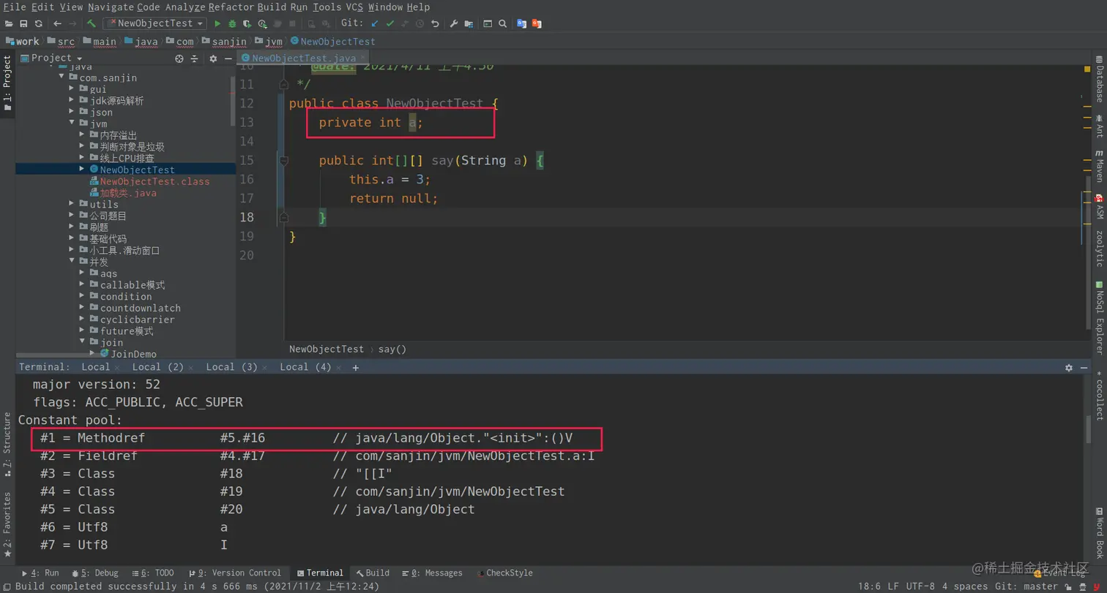1107x593 pixels.
Task: Open the File menu
Action: 15,7
